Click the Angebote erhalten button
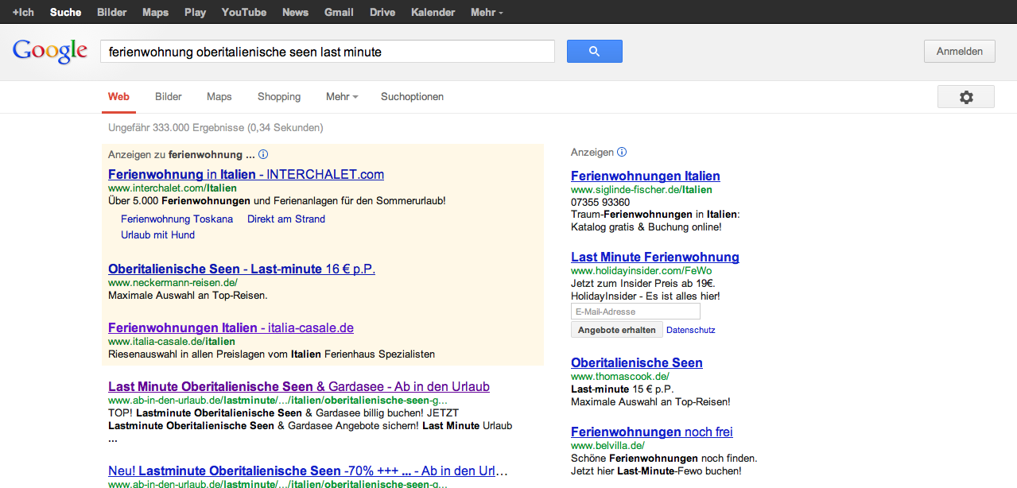Screen dimensions: 1017x488 point(616,330)
